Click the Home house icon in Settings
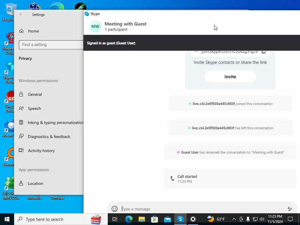 21,31
